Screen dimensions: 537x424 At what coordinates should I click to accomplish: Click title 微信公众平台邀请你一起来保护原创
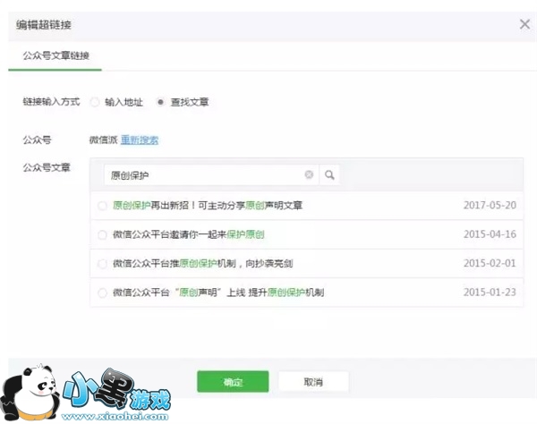(188, 234)
